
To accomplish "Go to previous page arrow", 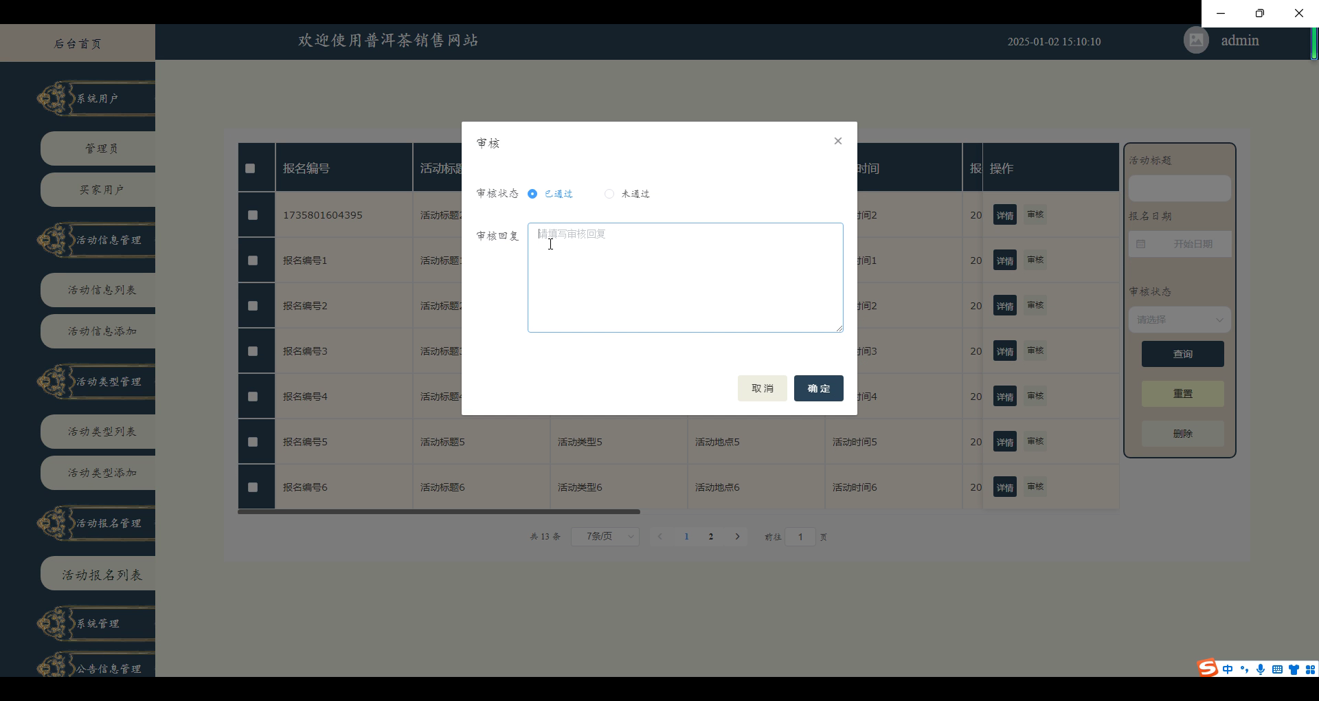I will (659, 537).
